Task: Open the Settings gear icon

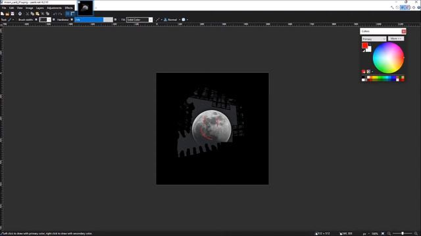Action: tap(414, 7)
